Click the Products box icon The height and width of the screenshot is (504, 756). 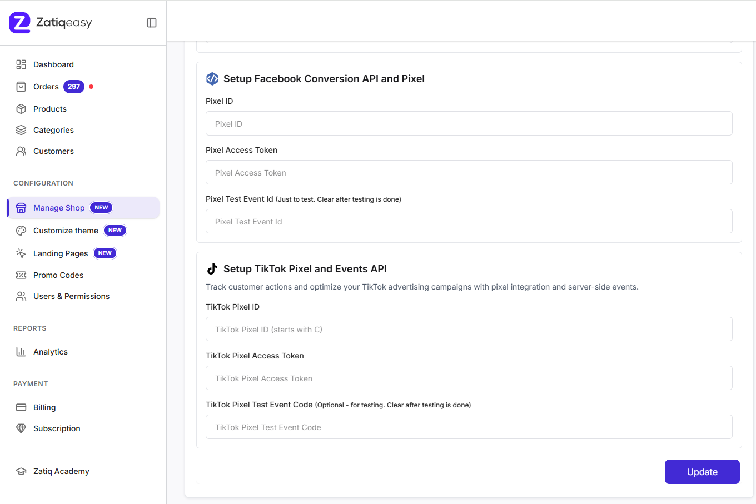pyautogui.click(x=21, y=109)
